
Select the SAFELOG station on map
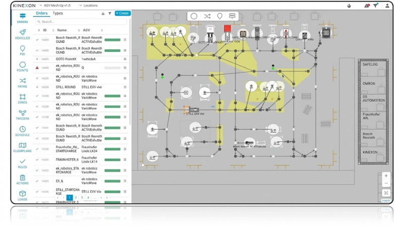coord(373,69)
